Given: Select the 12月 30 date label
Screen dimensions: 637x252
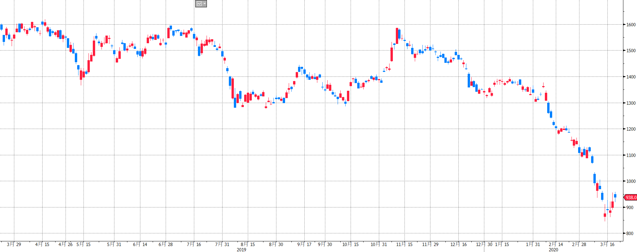Looking at the screenshot, I should (484, 244).
